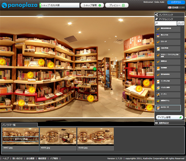The width and height of the screenshot is (186, 161).
Task: Expand the パノラマリンク section
Action: click(x=169, y=15)
